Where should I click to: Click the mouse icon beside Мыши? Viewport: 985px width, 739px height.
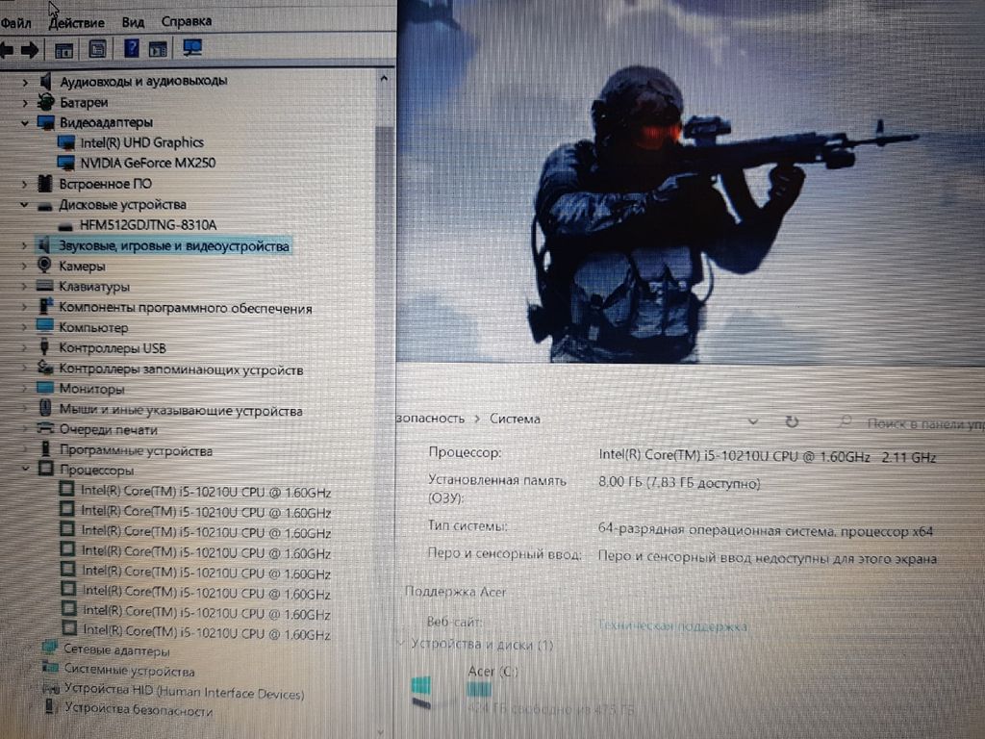click(45, 408)
